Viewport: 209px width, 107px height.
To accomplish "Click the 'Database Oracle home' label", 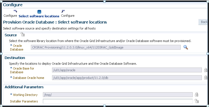I will (29, 78).
